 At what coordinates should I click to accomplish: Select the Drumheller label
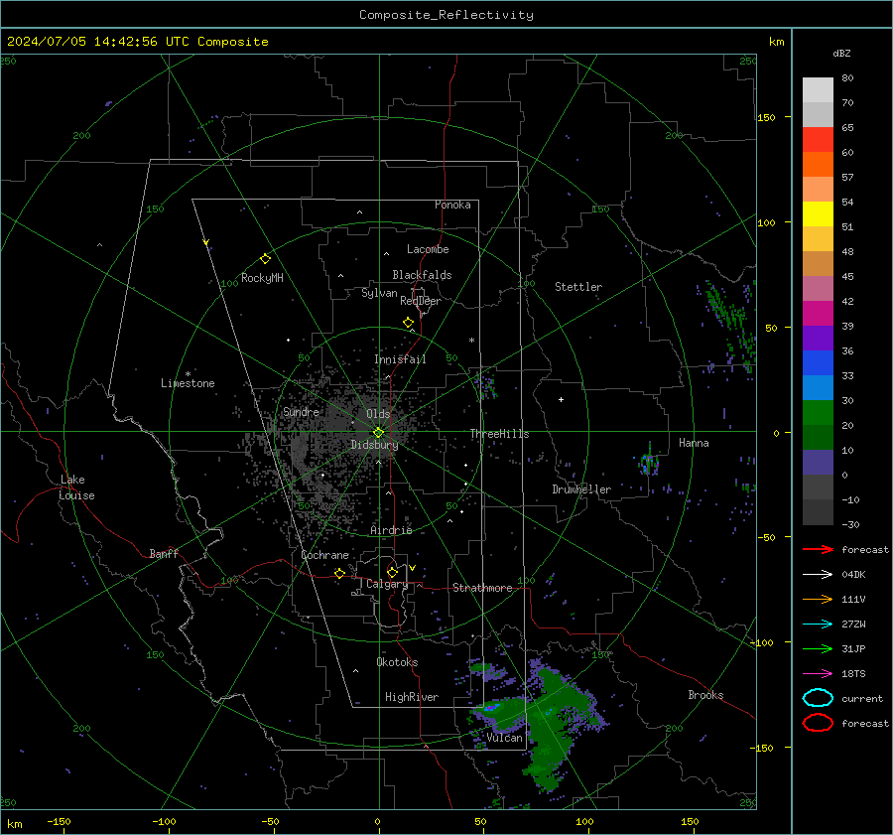coord(581,489)
